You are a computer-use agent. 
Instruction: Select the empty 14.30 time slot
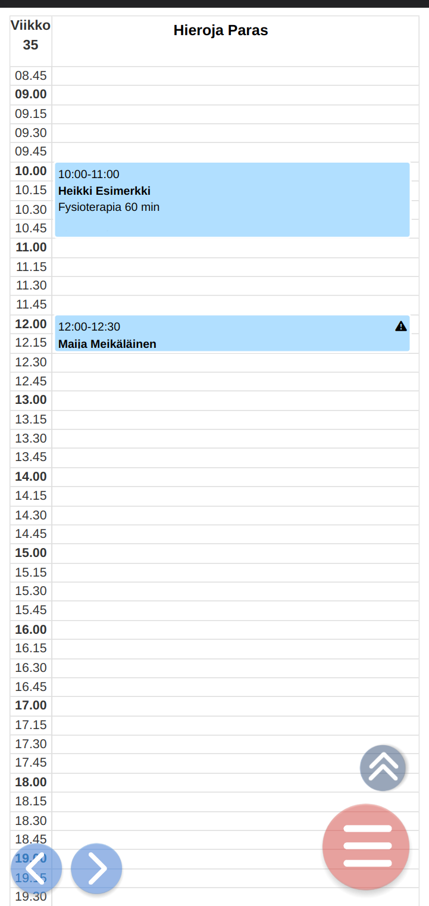[x=235, y=515]
